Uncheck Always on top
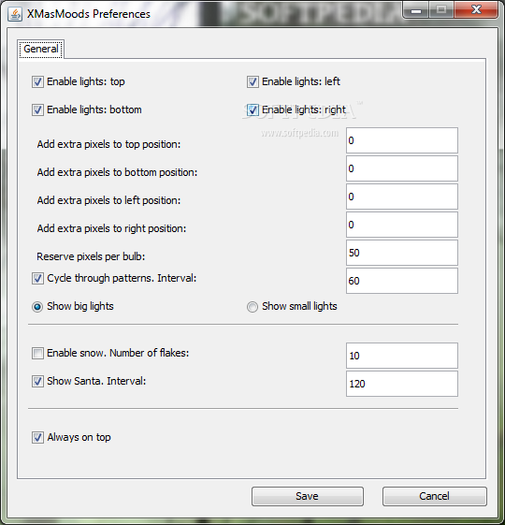505x525 pixels. tap(37, 438)
